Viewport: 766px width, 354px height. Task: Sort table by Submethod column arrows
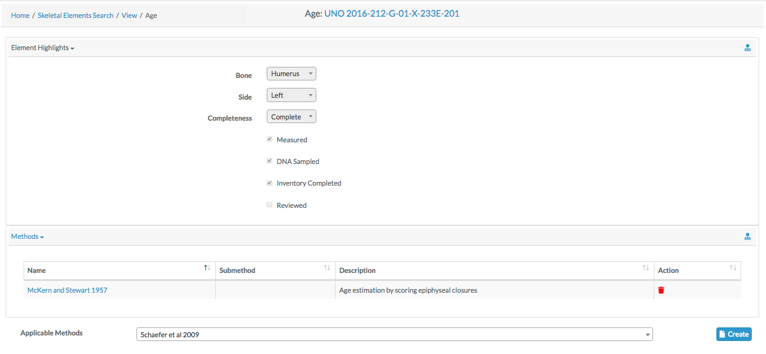[x=327, y=269]
